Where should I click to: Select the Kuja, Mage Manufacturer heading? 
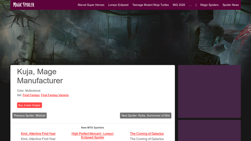tap(40, 76)
